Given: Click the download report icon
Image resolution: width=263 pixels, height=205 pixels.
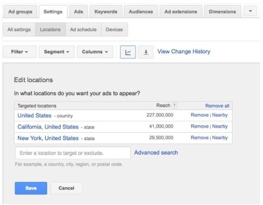Looking at the screenshot, I should tap(146, 52).
